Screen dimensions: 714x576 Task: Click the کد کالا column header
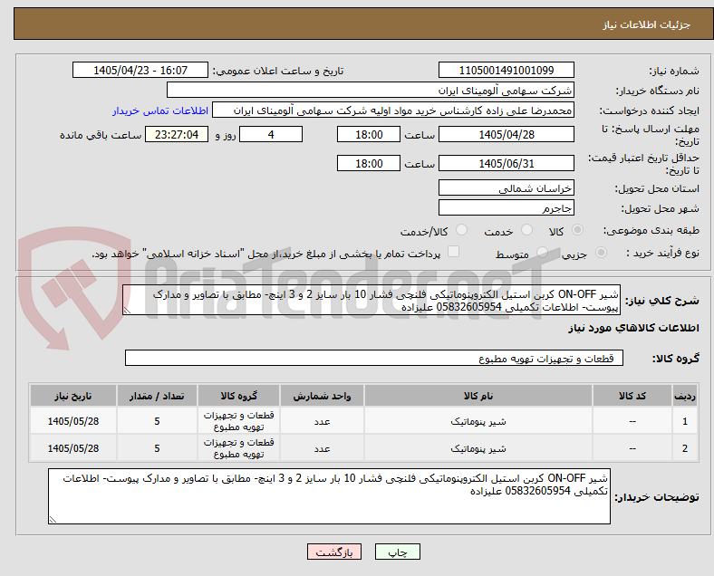pyautogui.click(x=632, y=396)
